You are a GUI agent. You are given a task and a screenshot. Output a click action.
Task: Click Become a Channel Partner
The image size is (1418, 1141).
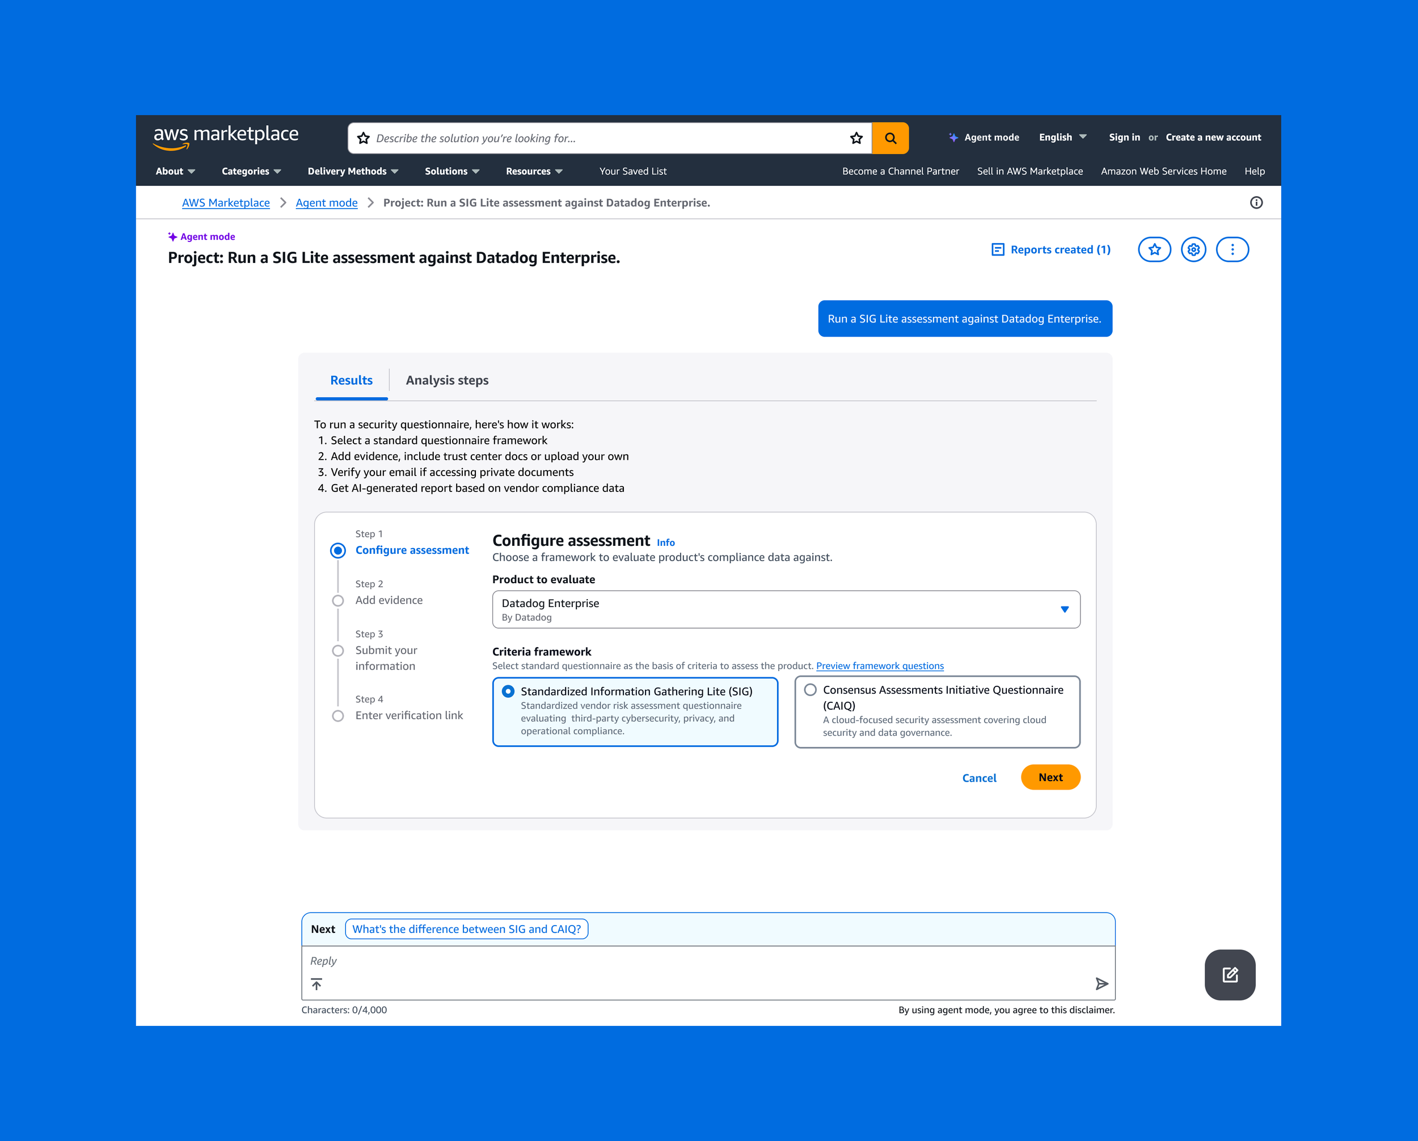[900, 171]
